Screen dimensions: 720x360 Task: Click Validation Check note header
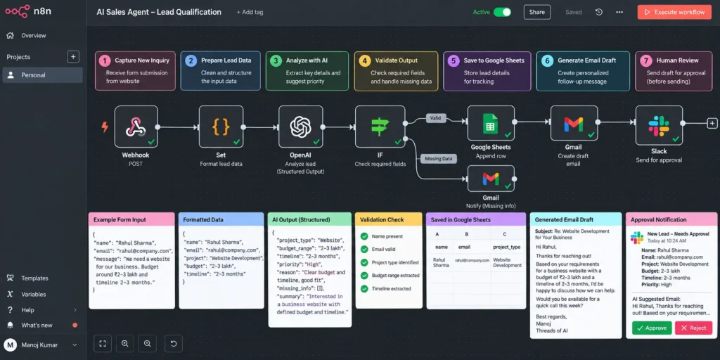[x=389, y=219]
